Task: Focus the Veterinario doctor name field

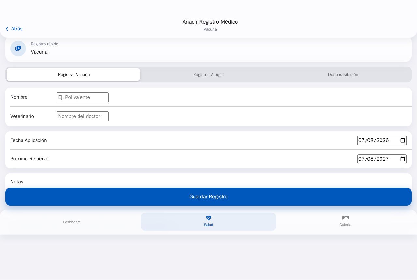Action: 83,116
